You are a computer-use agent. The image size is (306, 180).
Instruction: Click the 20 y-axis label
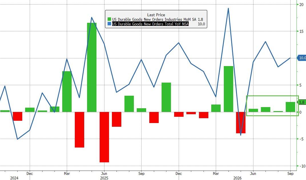coord(301,4)
